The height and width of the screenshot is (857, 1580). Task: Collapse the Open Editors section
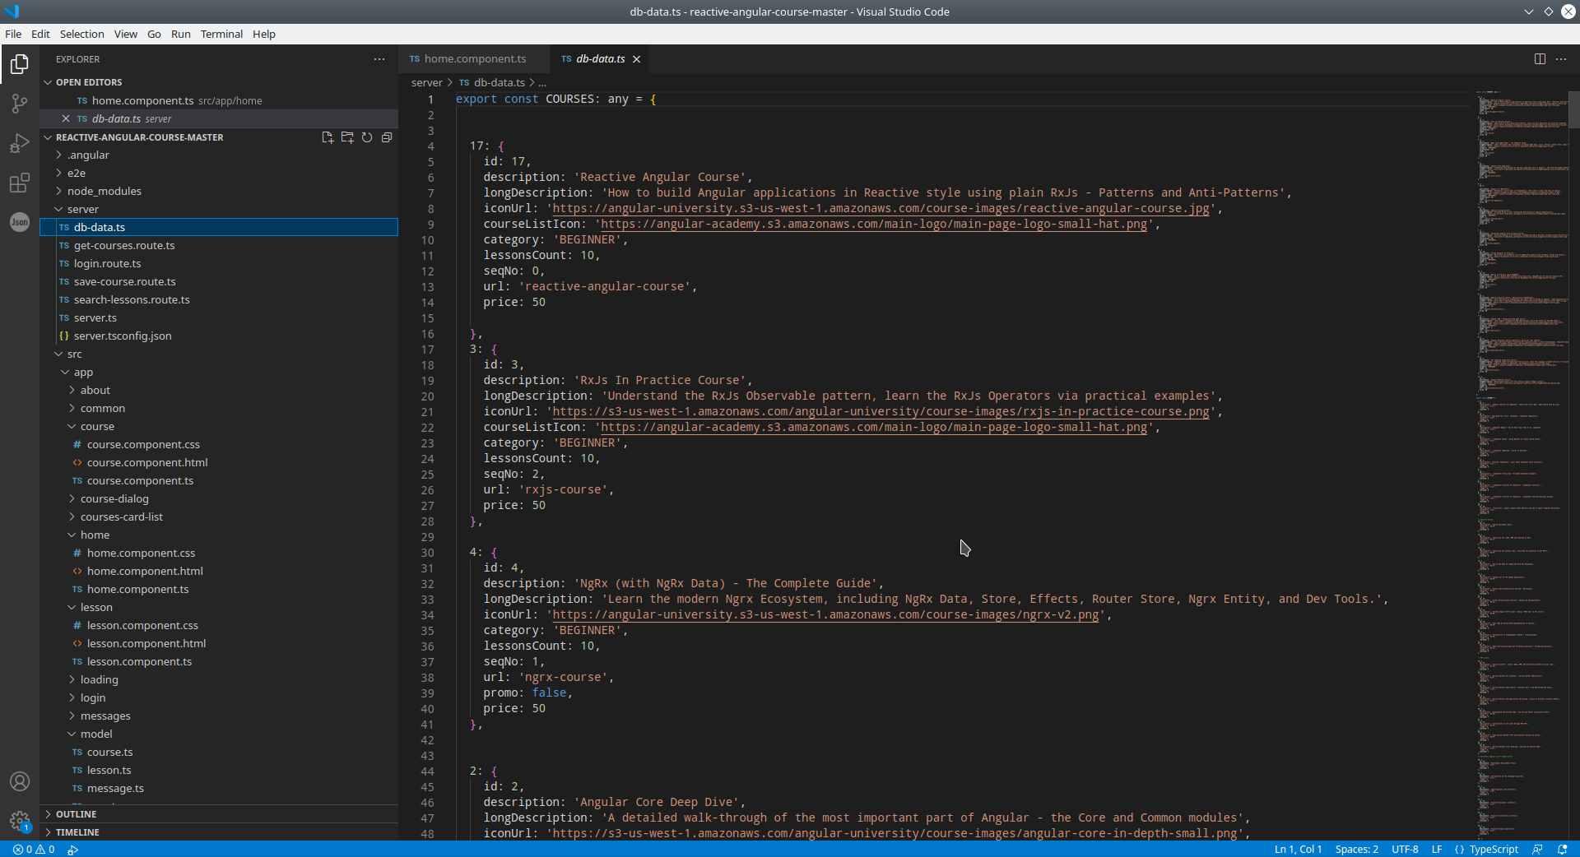[220, 82]
